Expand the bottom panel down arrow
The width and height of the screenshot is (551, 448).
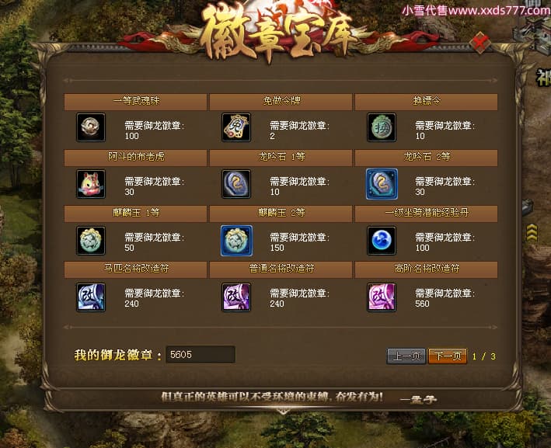pos(283,412)
